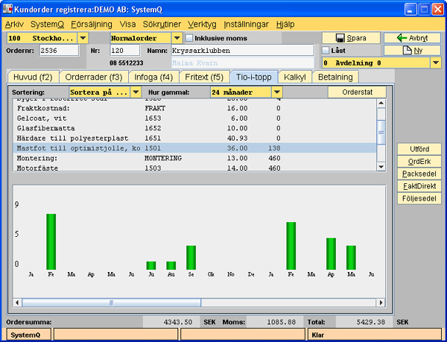Viewport: 447px width, 342px height.
Task: Click the Nr input field showing 120
Action: 125,51
